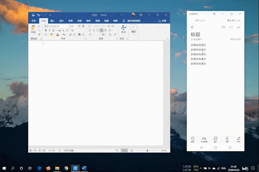Pin the multi-screen collaboration window
259x172 pixels.
click(214, 14)
